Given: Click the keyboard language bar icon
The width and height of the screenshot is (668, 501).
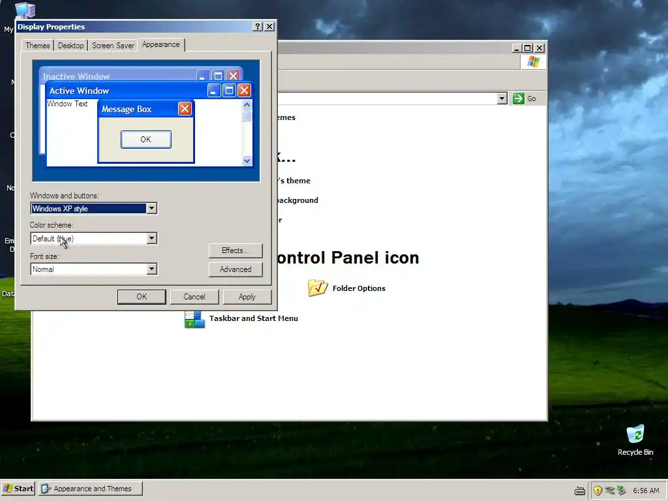Looking at the screenshot, I should [x=580, y=491].
